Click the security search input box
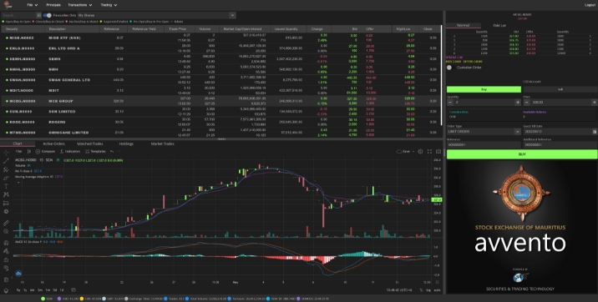The image size is (598, 302). tap(18, 15)
